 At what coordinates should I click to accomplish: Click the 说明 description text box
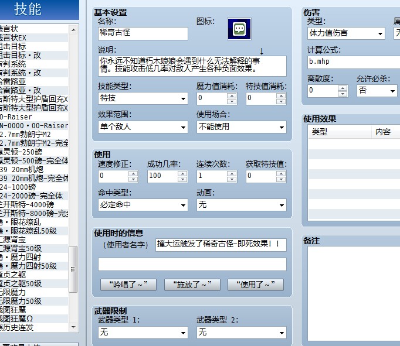coord(192,66)
